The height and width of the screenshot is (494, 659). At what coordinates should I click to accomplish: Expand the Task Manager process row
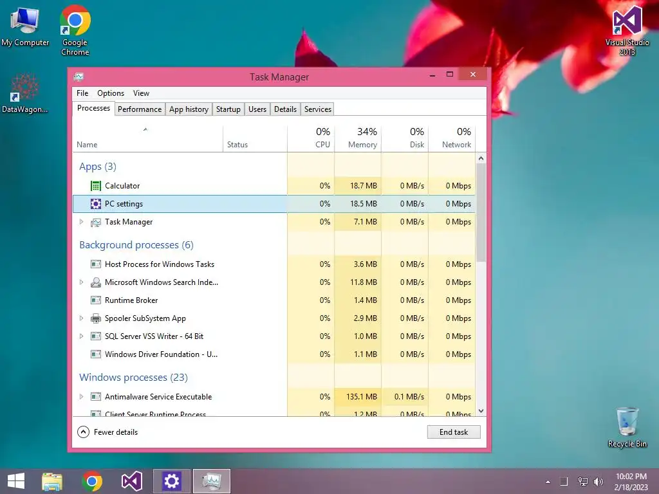tap(82, 222)
